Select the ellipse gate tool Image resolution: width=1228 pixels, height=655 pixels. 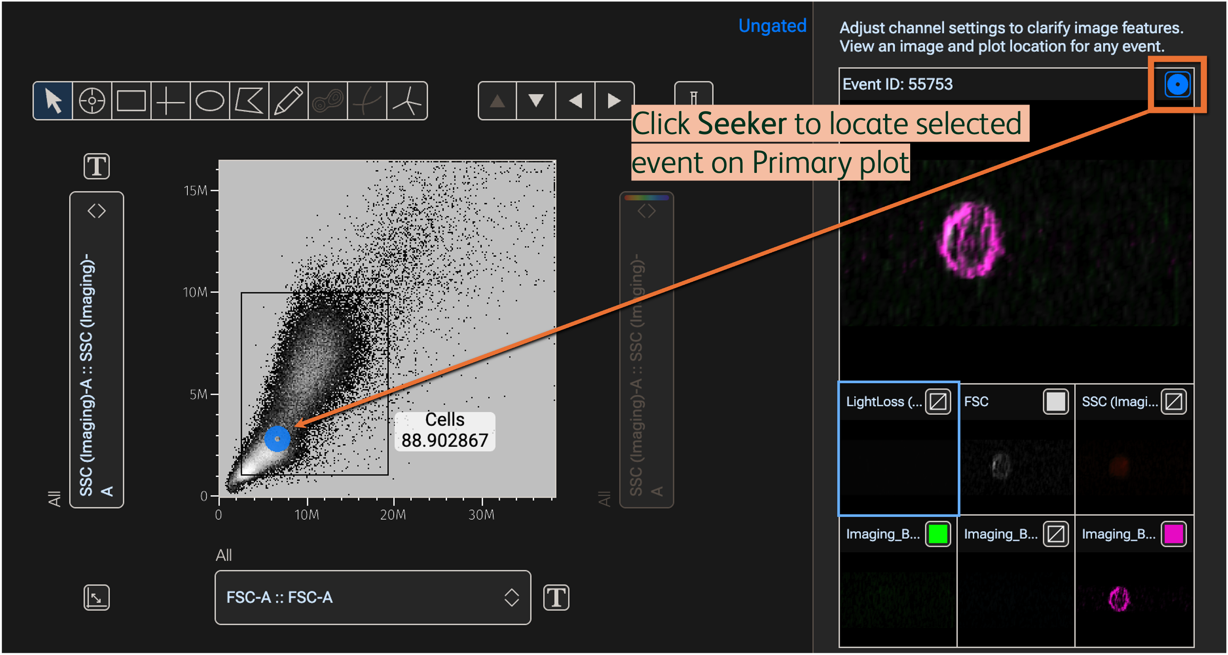[210, 101]
